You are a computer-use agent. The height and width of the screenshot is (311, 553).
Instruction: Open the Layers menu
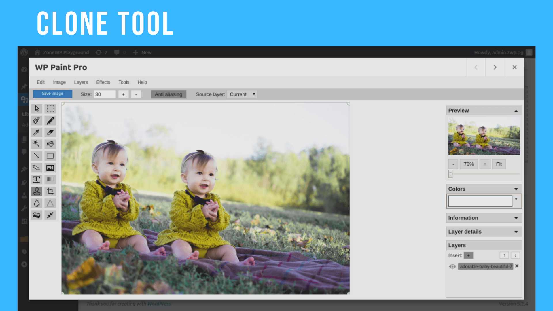(81, 82)
